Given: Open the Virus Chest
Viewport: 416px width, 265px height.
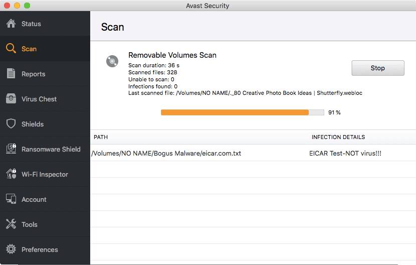Looking at the screenshot, I should click(45, 99).
